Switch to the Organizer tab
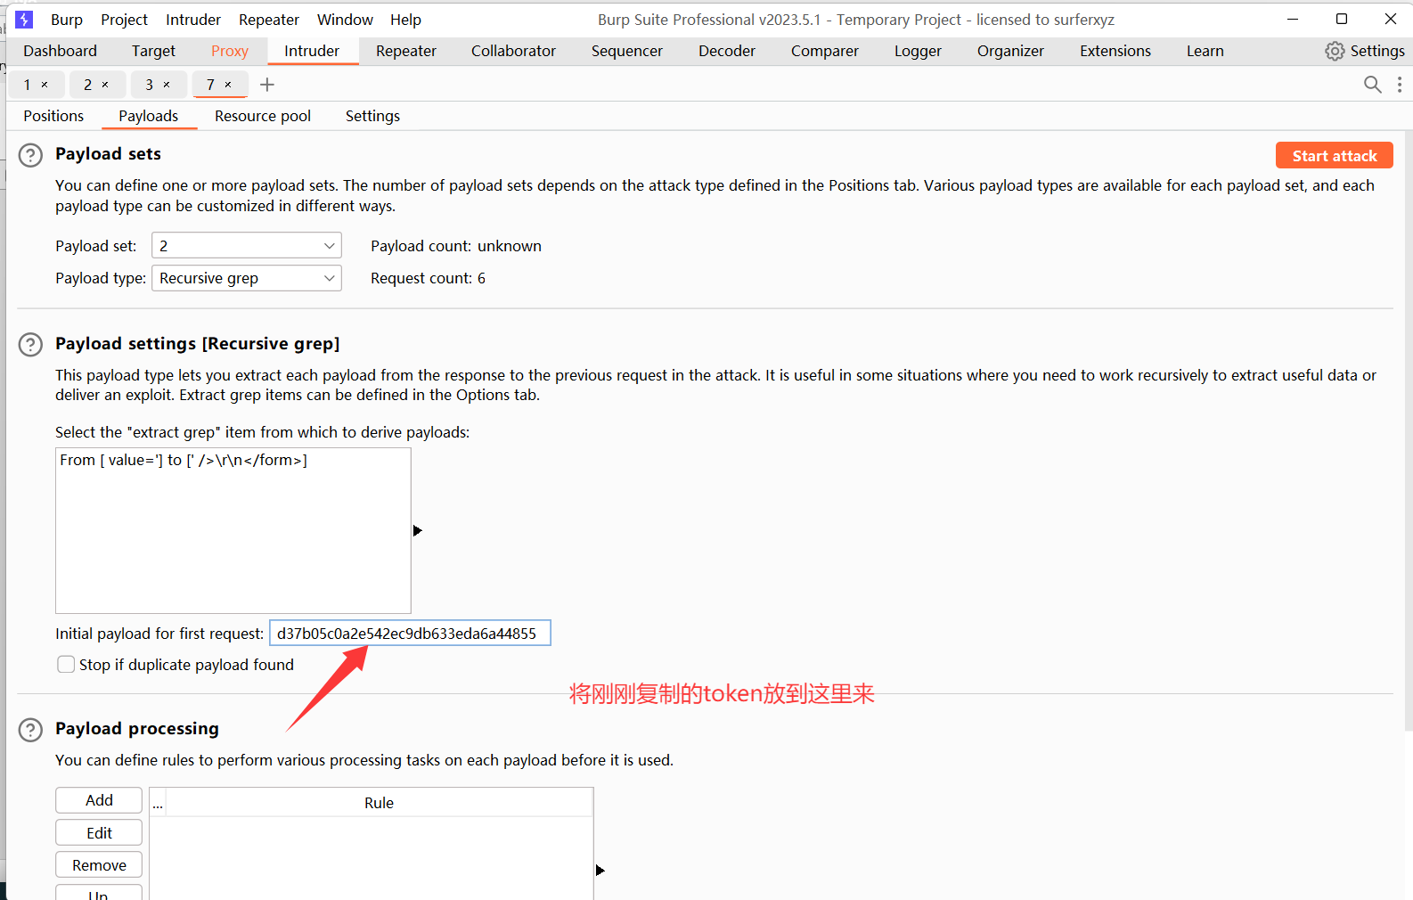 1010,51
